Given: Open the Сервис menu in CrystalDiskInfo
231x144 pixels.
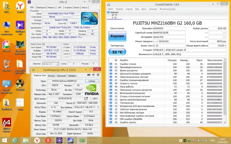Looking at the screenshot, I should (x=129, y=9).
